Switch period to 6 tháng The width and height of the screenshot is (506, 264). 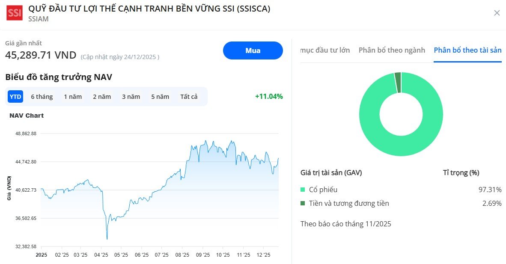42,96
